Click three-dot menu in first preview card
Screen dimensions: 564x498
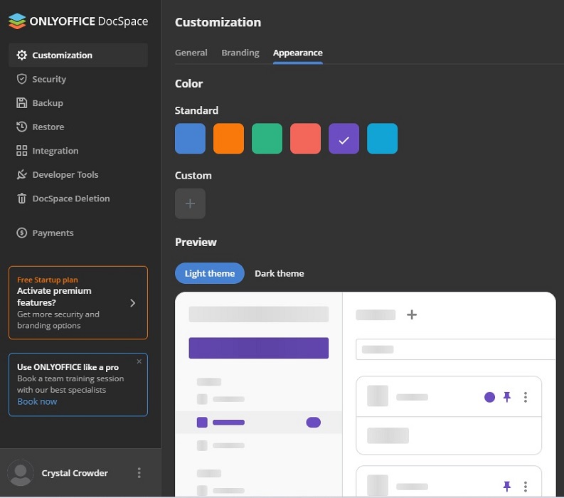[526, 397]
